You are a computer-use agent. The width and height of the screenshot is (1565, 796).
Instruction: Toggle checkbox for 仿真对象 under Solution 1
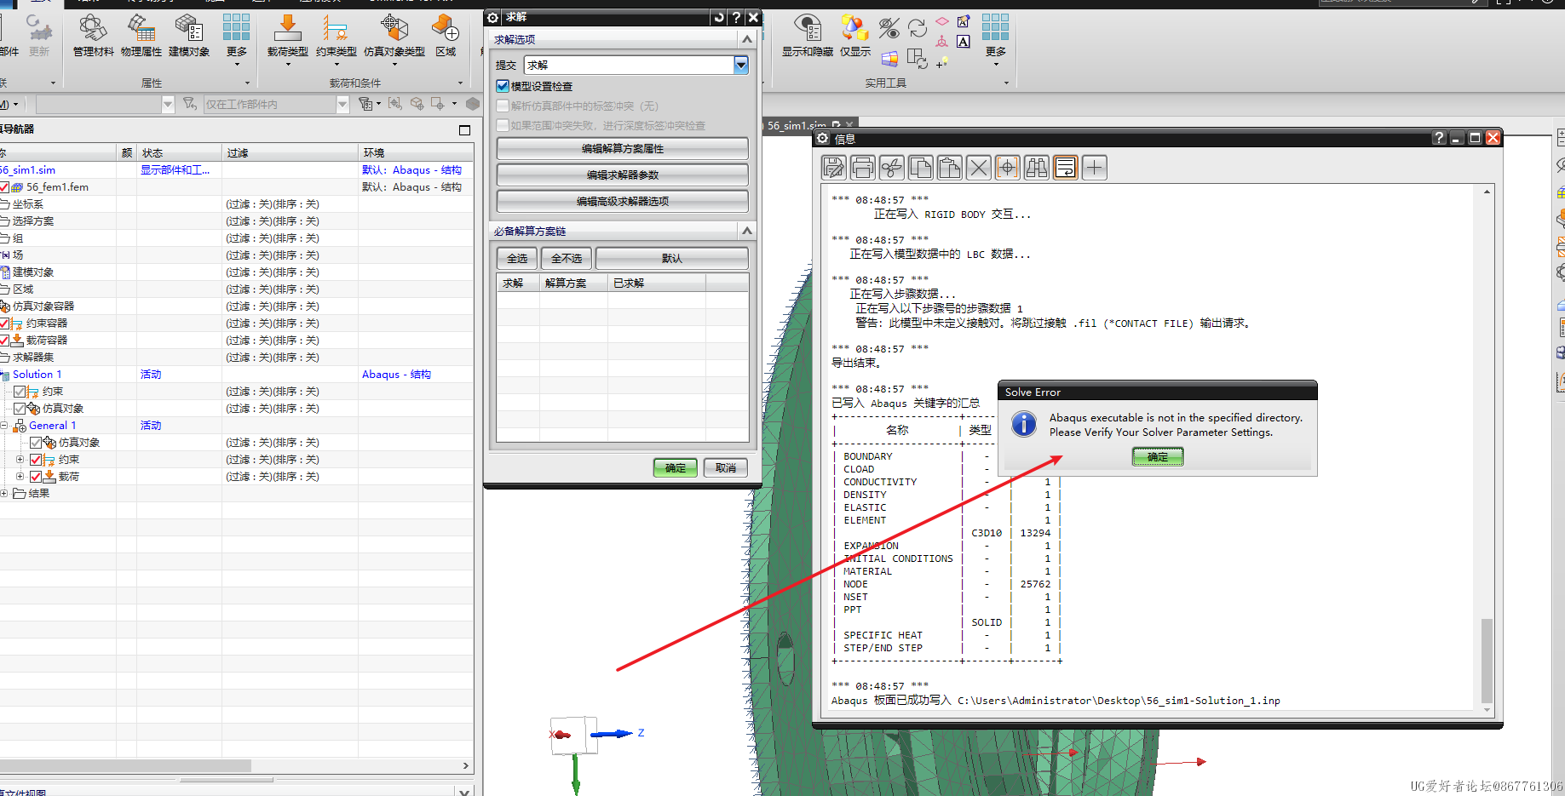[20, 409]
